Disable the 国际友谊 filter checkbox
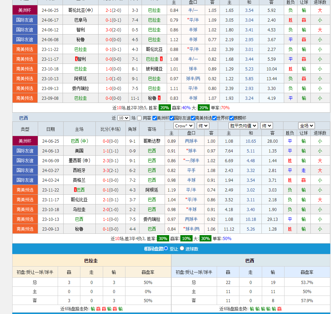The width and height of the screenshot is (331, 314). tap(172, 118)
